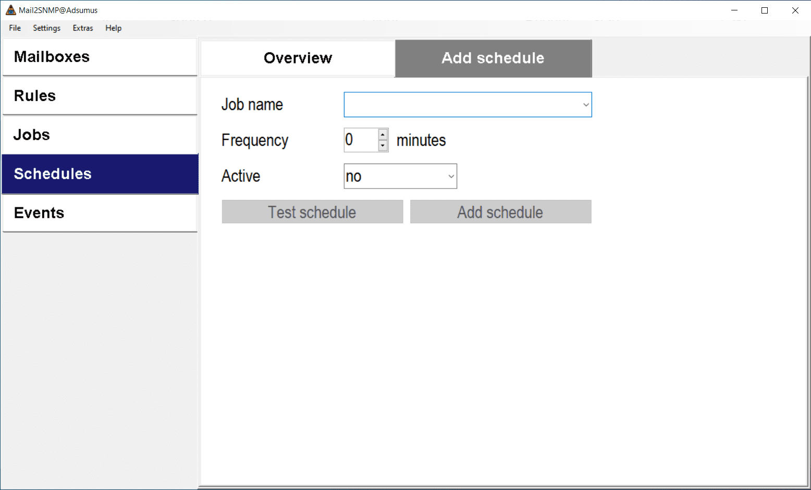Expand the Job name dropdown
This screenshot has width=811, height=490.
coord(586,105)
